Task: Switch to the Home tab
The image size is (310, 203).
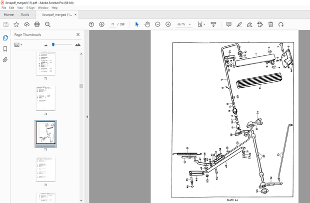Action: tap(8, 14)
